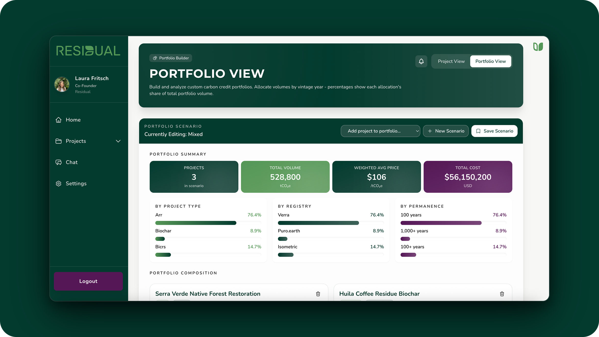Click the Verra registry progress bar
Viewport: 599px width, 337px height.
(x=331, y=223)
